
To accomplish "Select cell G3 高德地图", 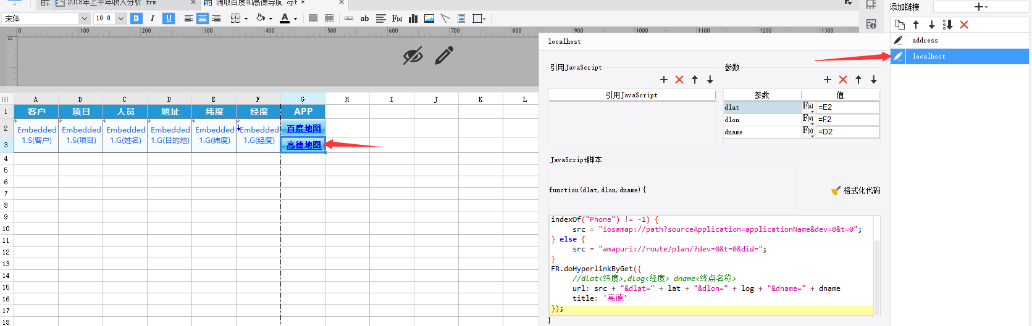I will 303,145.
